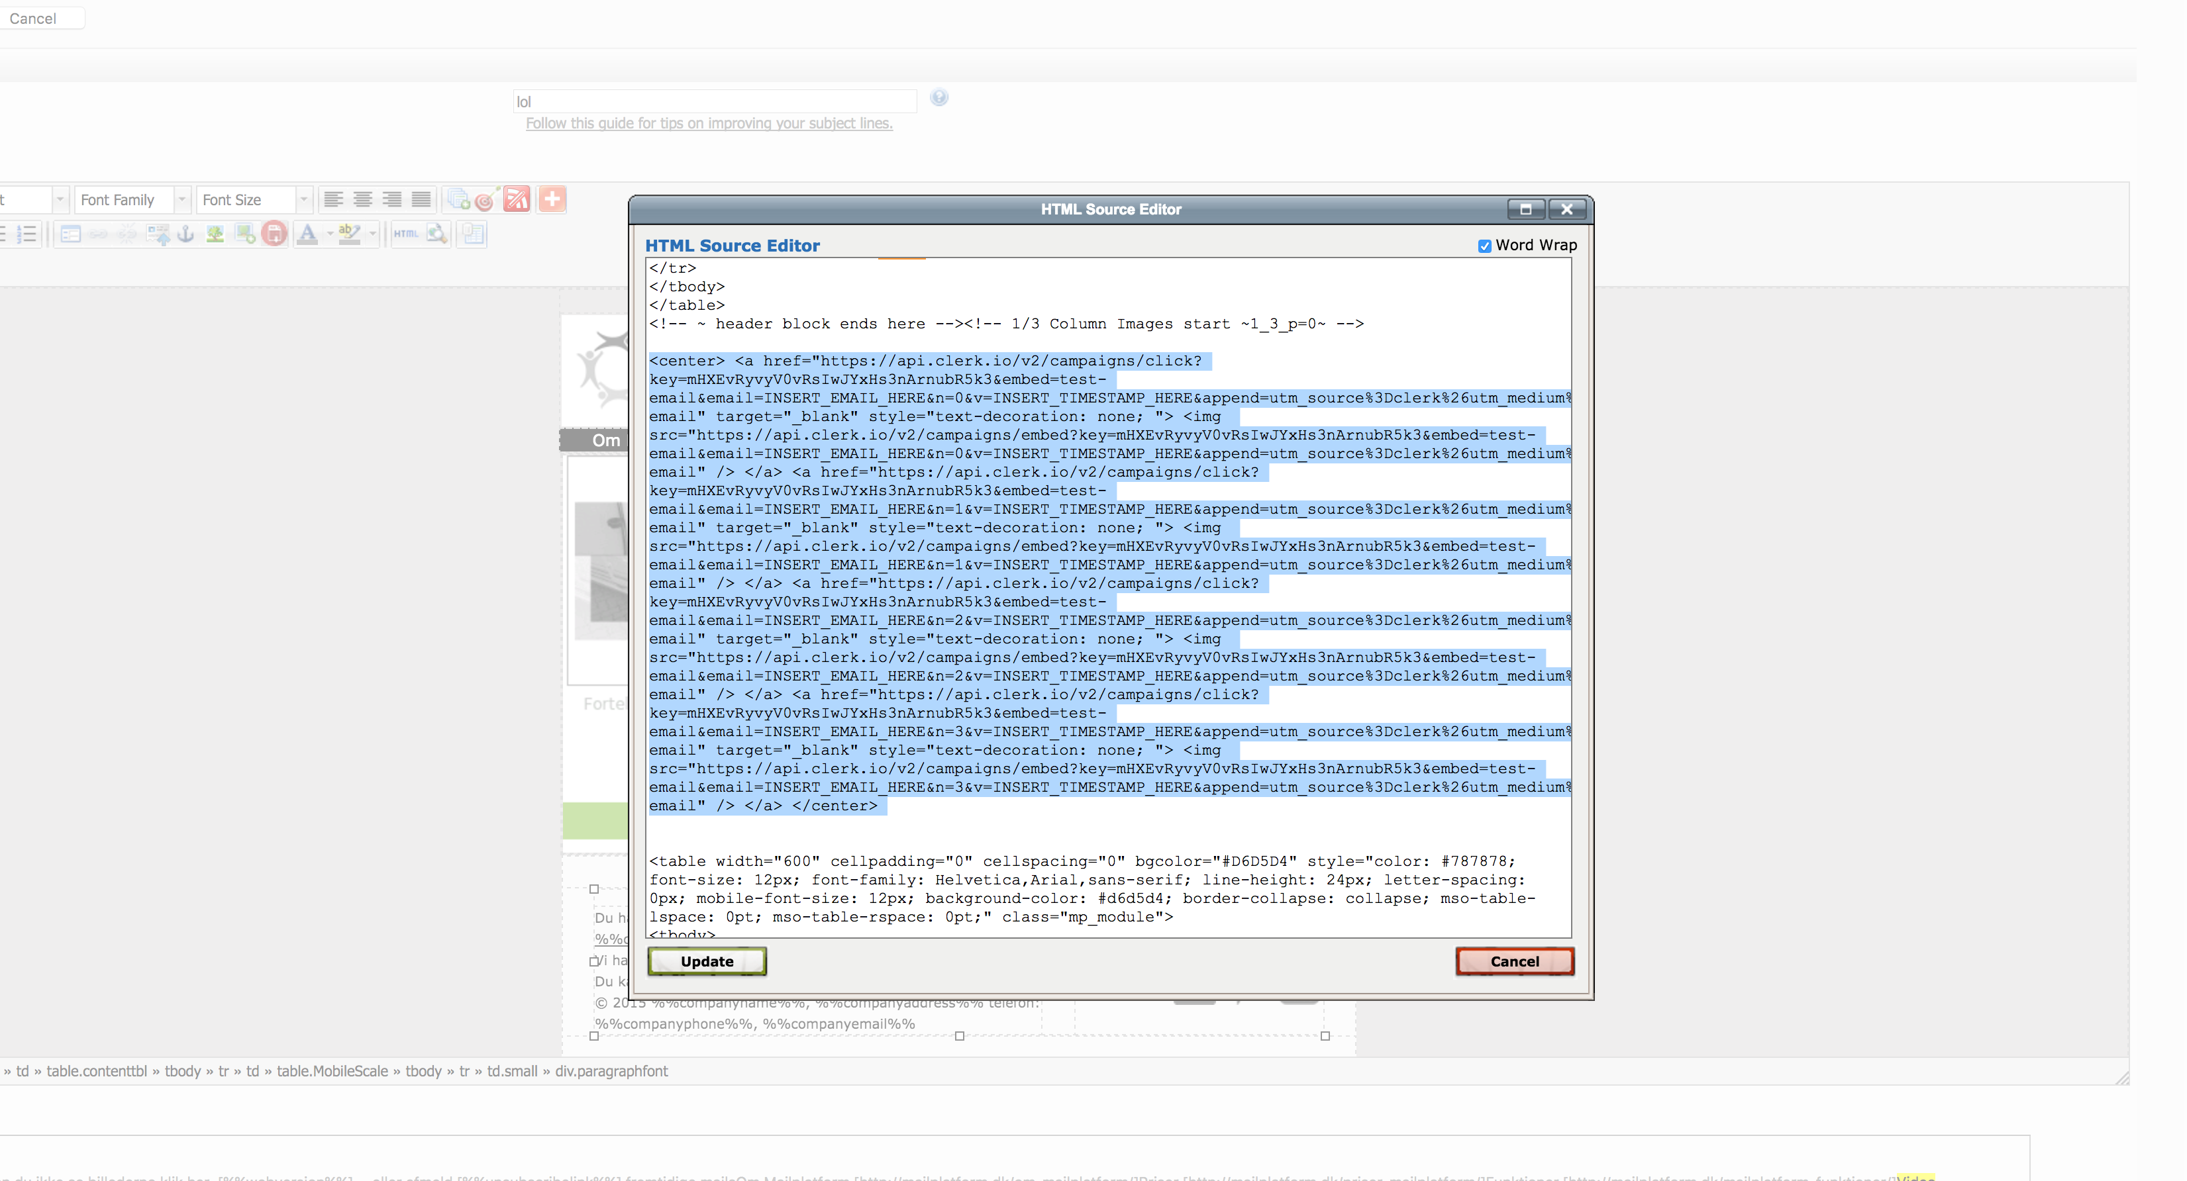Select table.MobileScale in the element path
The height and width of the screenshot is (1181, 2187).
coord(332,1072)
